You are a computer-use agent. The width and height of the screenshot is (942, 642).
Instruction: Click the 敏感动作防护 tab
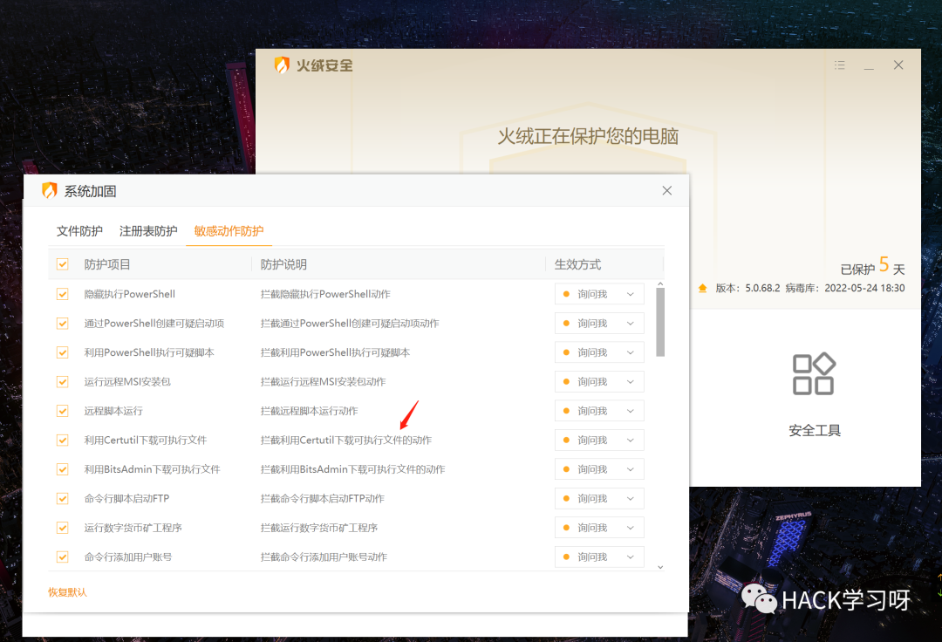pyautogui.click(x=229, y=231)
